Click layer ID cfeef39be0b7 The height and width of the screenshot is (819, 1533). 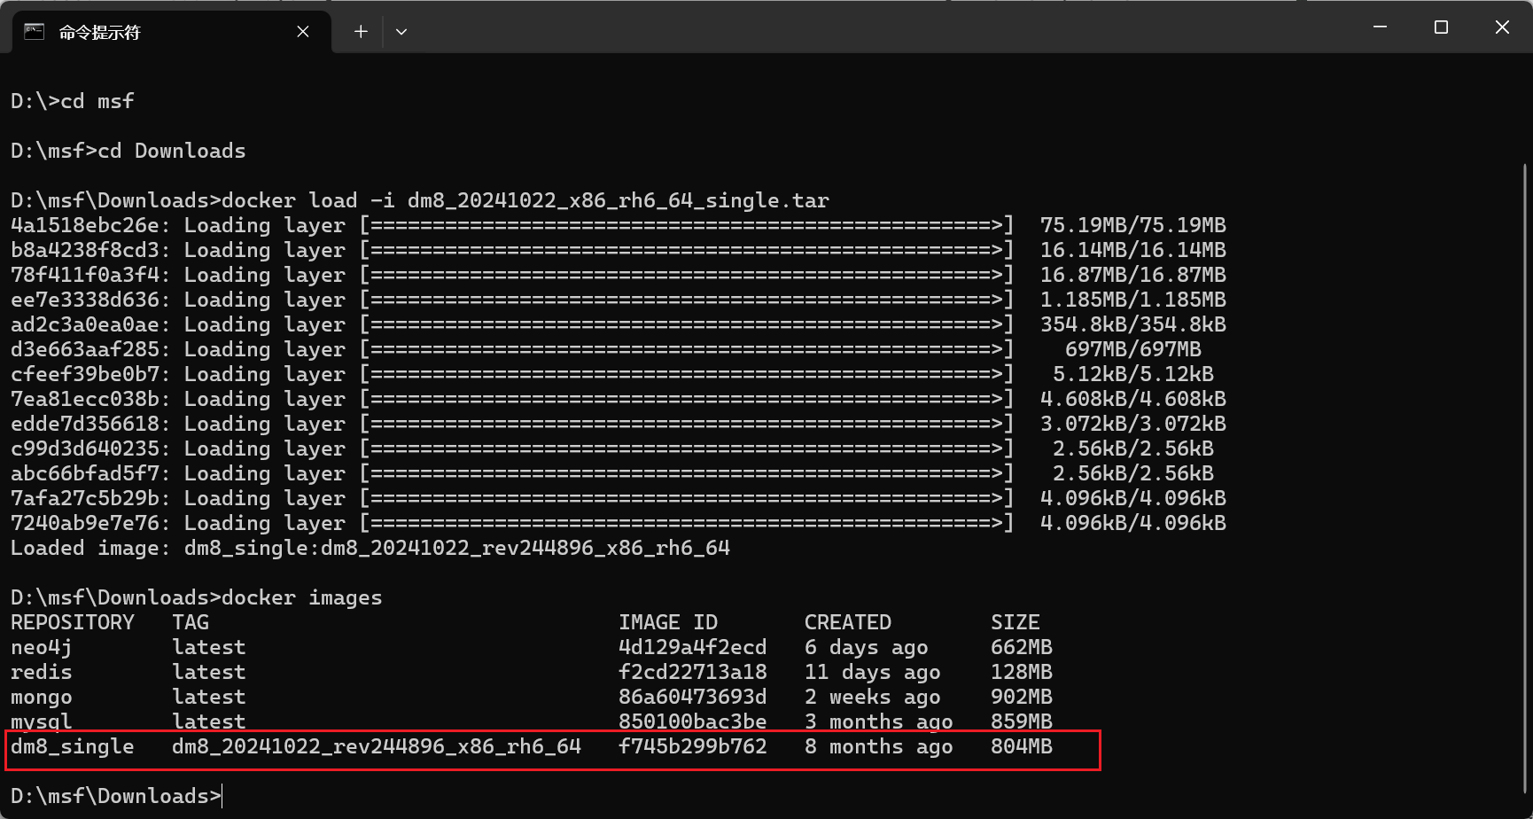point(85,374)
